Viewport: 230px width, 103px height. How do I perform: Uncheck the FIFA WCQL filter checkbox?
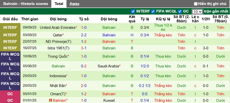[153, 11]
